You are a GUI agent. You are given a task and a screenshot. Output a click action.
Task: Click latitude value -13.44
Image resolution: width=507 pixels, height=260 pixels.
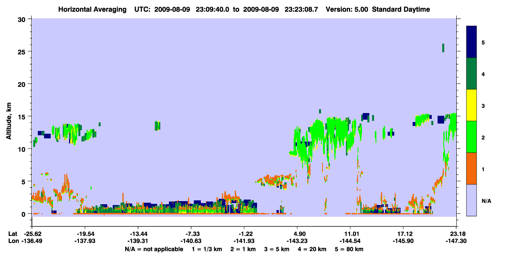138,234
